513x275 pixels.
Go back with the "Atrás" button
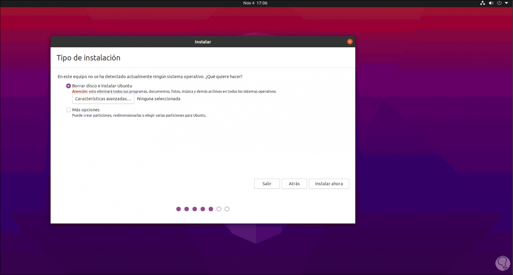pos(294,184)
